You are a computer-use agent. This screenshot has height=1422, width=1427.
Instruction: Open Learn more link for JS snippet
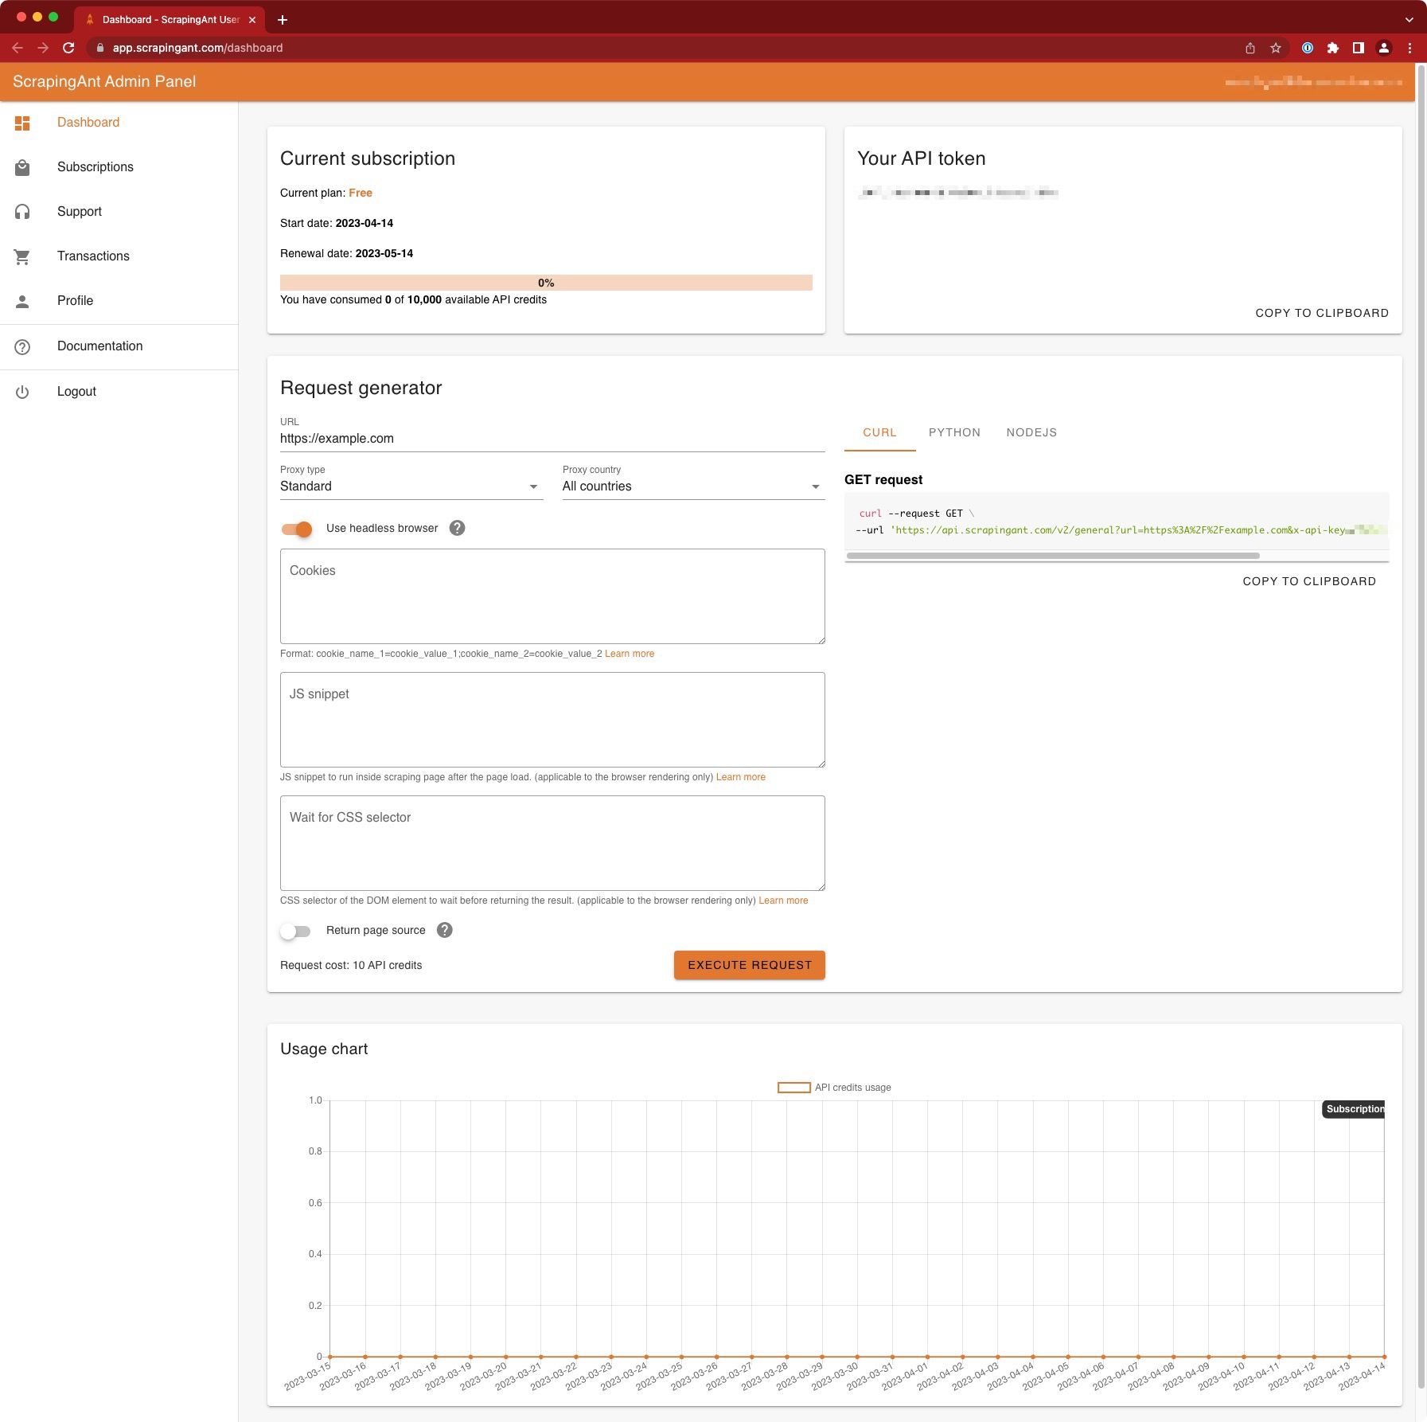pyautogui.click(x=741, y=777)
